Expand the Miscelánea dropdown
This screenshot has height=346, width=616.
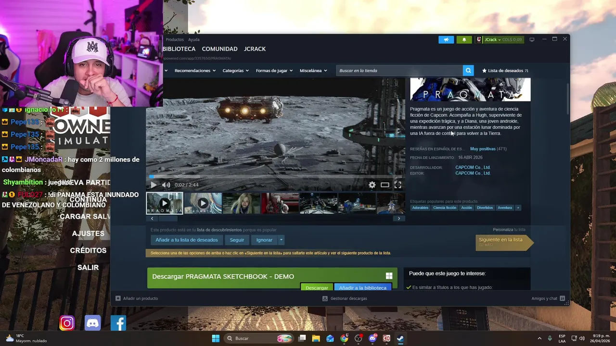[x=313, y=71]
